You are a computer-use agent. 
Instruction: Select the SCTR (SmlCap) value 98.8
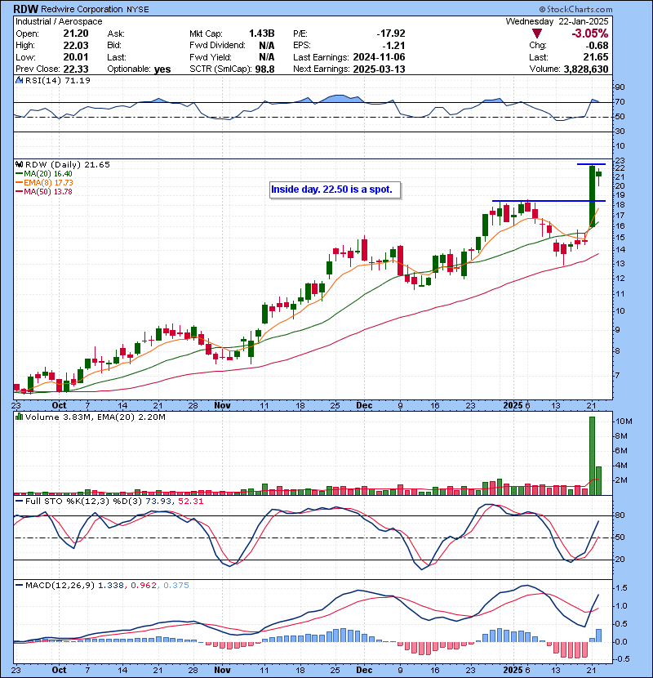(x=265, y=69)
